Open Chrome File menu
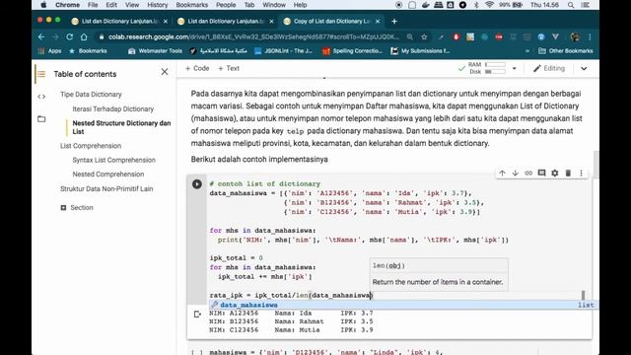The image size is (631, 355). click(x=93, y=5)
